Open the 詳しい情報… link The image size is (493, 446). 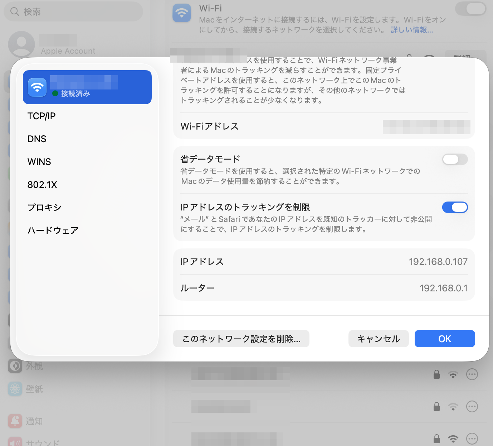click(412, 30)
